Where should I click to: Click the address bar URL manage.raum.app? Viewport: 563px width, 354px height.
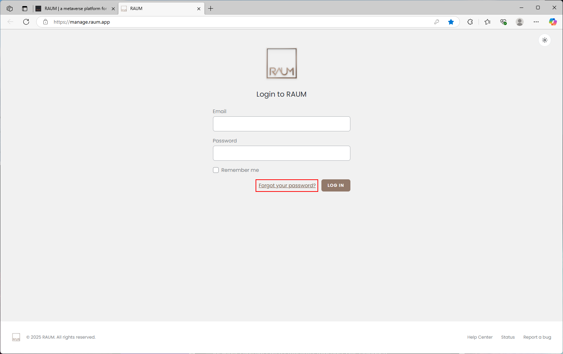tap(82, 22)
